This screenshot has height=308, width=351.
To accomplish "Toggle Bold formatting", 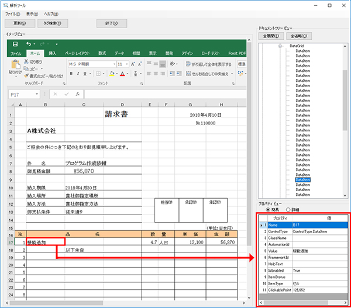I will [71, 74].
